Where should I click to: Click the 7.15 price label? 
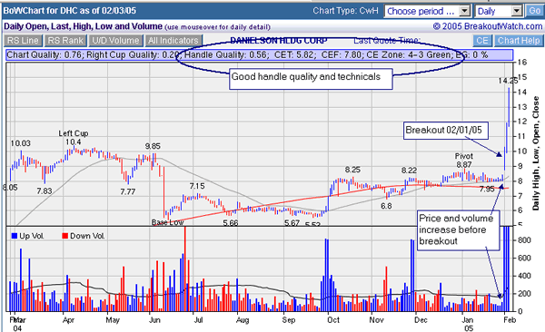(197, 186)
